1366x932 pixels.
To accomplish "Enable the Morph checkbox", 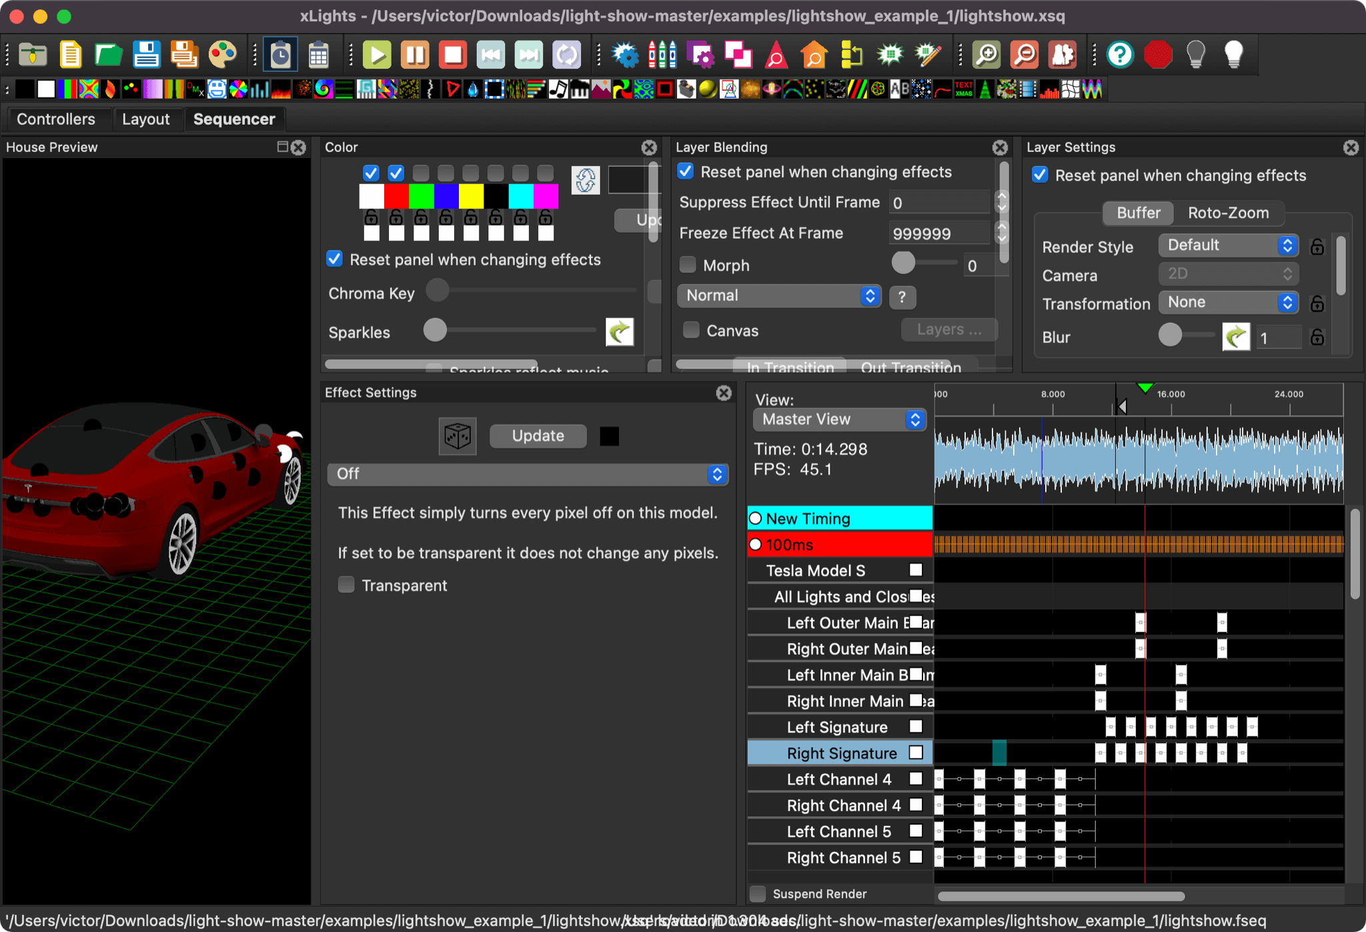I will coord(688,265).
